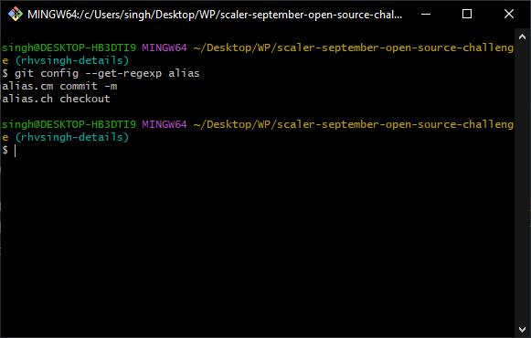
Task: Click the 'git config --get-regexp alias' command
Action: tap(107, 73)
